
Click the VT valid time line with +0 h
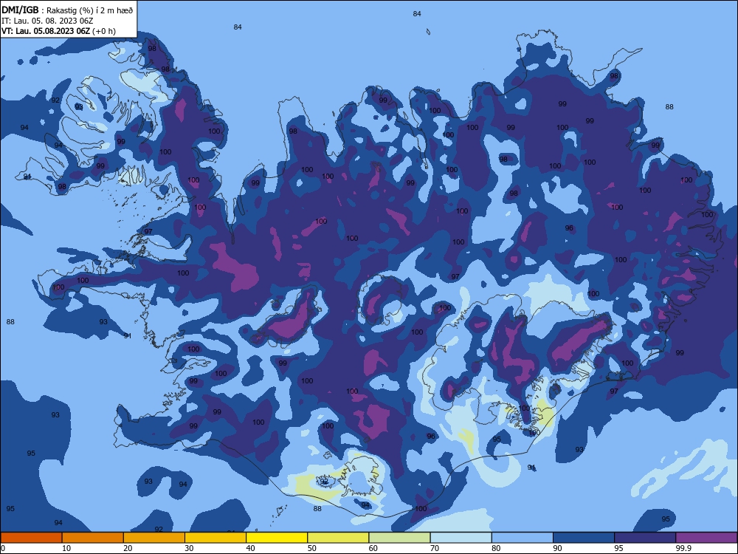(x=58, y=31)
